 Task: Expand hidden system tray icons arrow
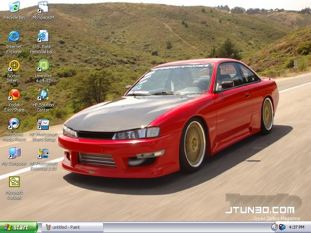point(274,227)
